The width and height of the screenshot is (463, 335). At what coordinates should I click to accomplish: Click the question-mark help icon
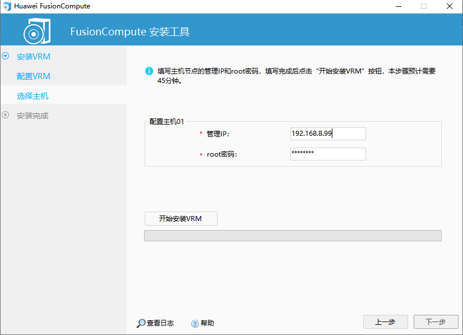[195, 323]
